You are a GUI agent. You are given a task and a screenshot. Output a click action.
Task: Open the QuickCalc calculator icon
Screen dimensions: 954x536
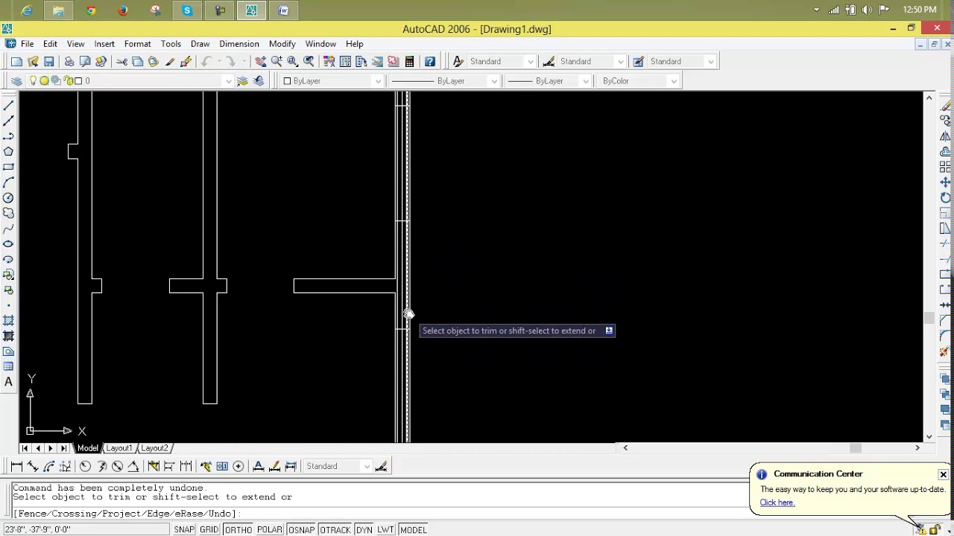[x=409, y=62]
